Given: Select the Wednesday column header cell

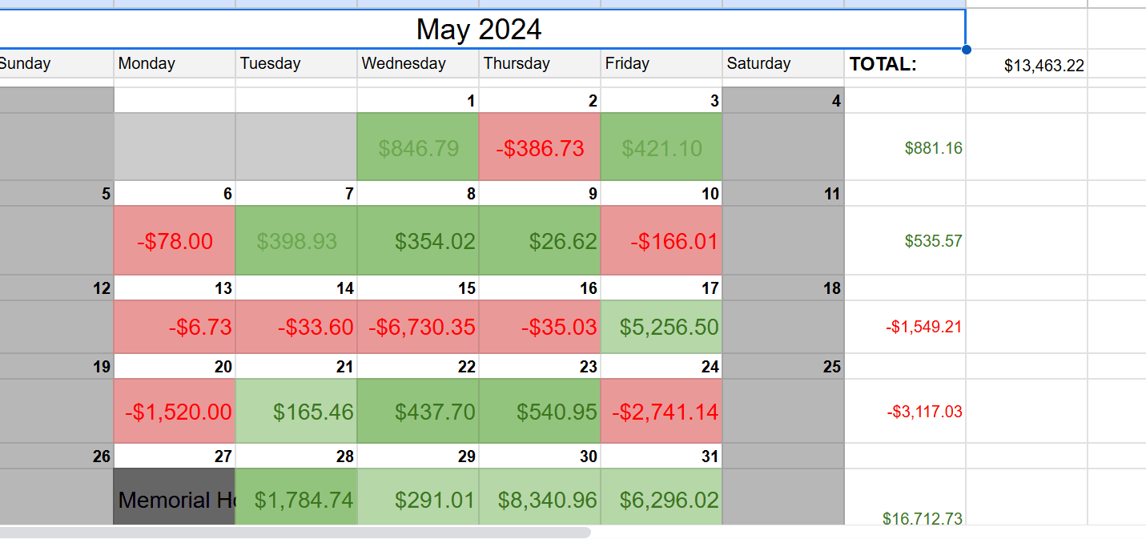Looking at the screenshot, I should [418, 64].
